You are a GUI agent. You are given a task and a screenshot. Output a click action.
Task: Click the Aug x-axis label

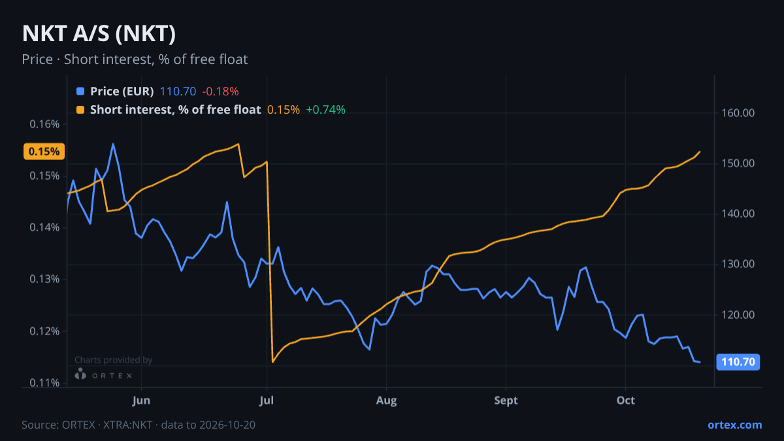coord(386,400)
